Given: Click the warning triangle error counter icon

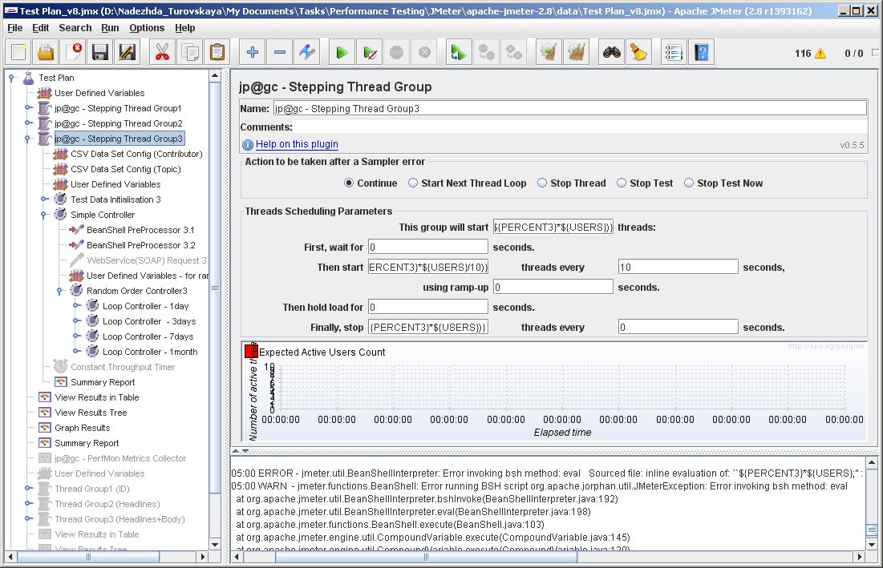Looking at the screenshot, I should click(x=820, y=54).
